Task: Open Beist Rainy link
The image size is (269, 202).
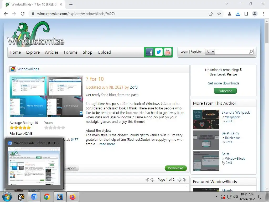Action: click(230, 133)
